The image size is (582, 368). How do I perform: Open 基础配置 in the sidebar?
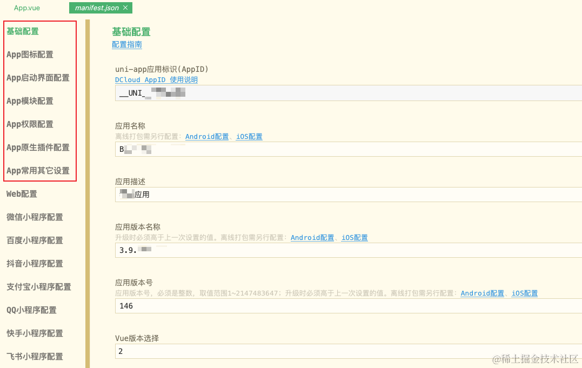point(23,31)
